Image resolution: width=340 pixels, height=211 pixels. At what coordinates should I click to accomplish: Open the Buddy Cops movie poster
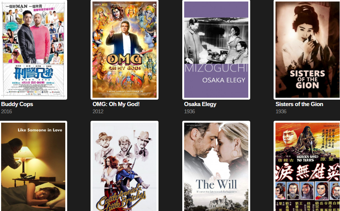pos(33,50)
